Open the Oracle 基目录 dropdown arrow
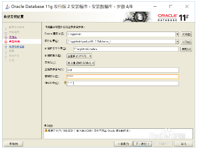This screenshot has width=198, height=150. pos(177,34)
